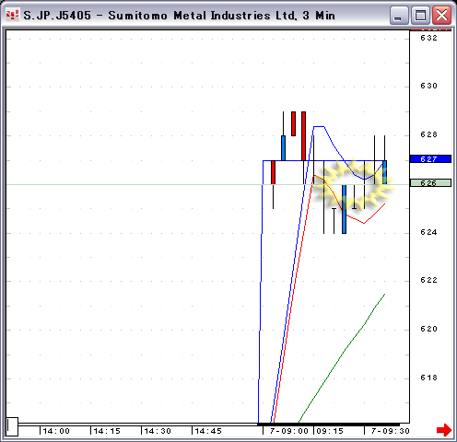
Task: Click the 7-09:00 time axis label
Action: [289, 431]
